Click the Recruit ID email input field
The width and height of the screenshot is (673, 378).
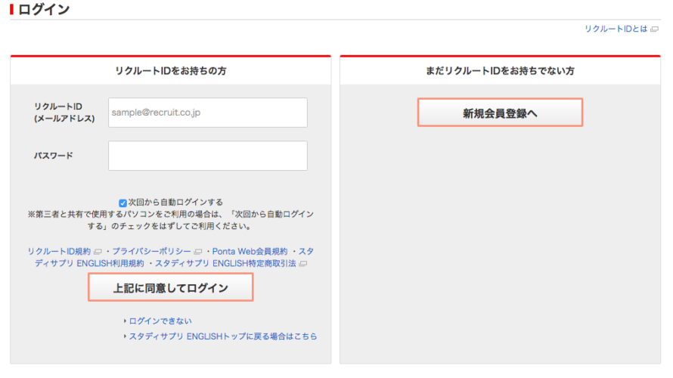(208, 113)
